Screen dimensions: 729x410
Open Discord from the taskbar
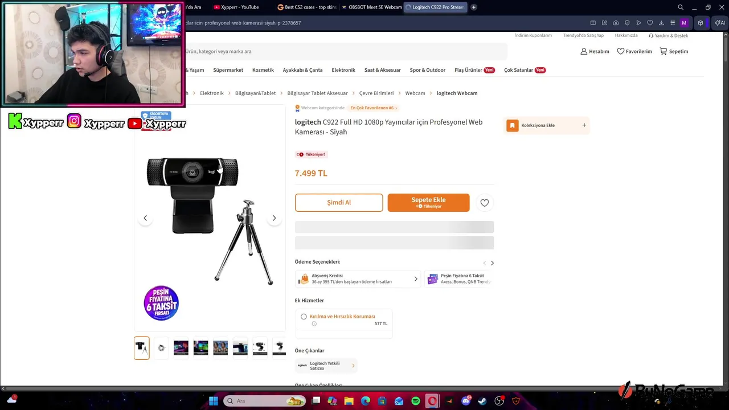(x=466, y=401)
